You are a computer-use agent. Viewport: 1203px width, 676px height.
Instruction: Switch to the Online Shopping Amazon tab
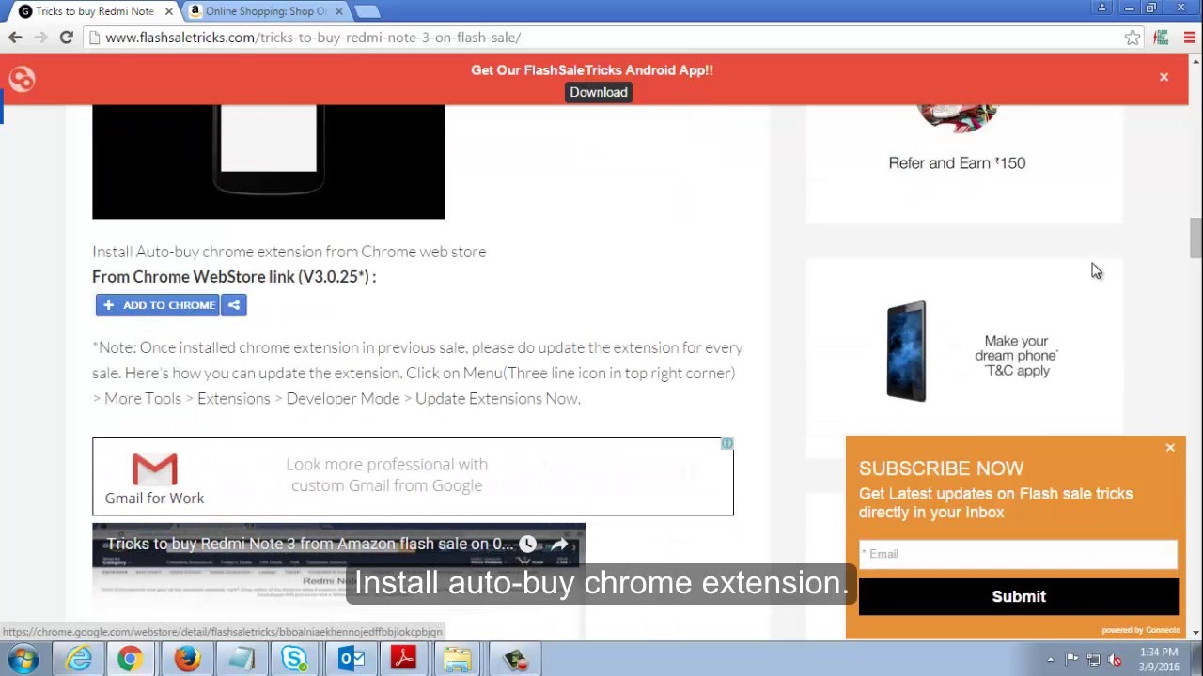pos(266,11)
